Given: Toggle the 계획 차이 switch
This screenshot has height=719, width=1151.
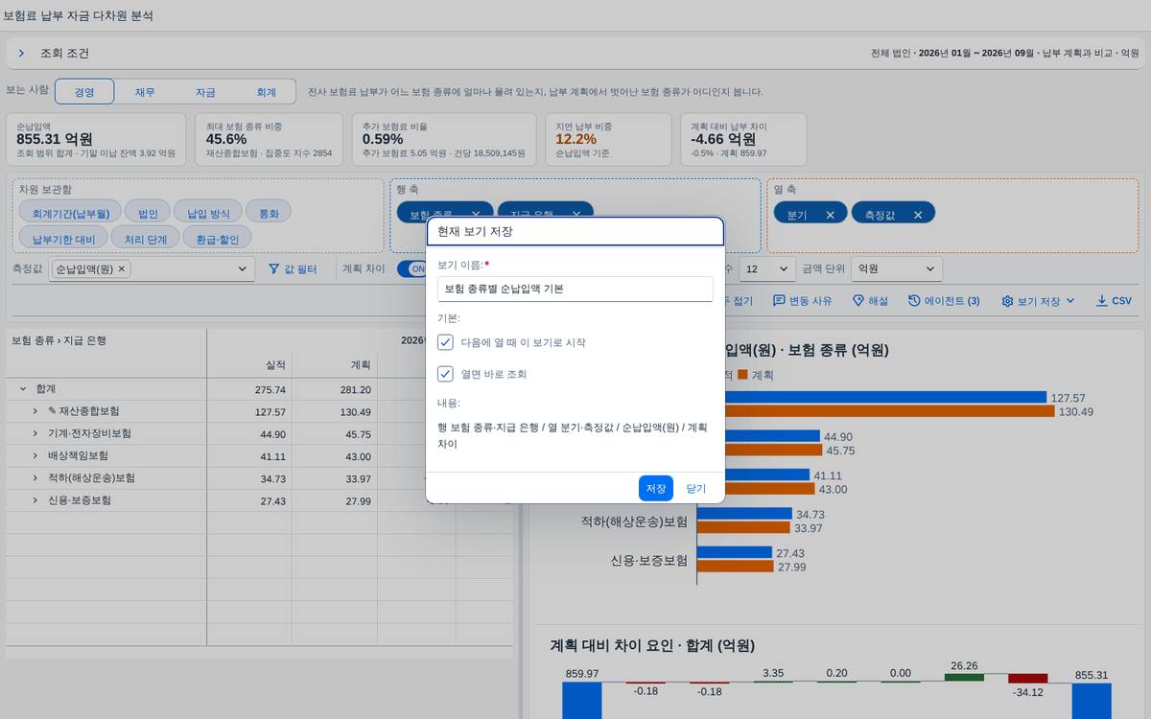Looking at the screenshot, I should (x=413, y=269).
